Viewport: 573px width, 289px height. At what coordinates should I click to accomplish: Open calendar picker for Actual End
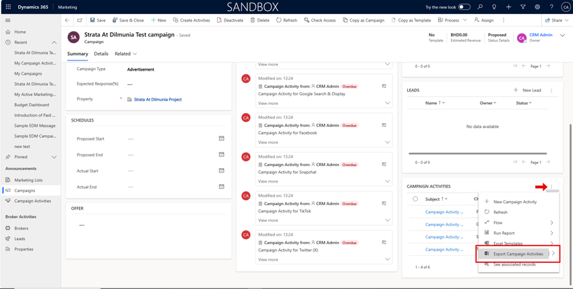(x=221, y=187)
